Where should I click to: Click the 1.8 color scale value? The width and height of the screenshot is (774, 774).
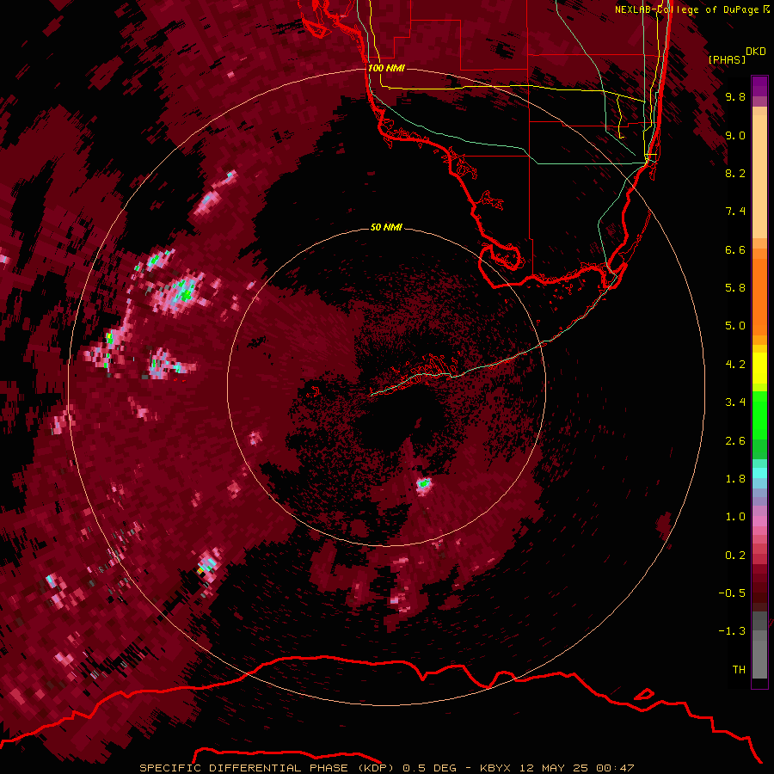click(x=735, y=479)
